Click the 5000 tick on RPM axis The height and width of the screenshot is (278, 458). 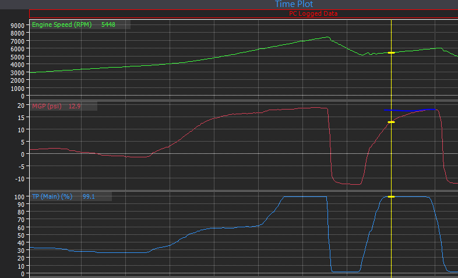pos(17,57)
